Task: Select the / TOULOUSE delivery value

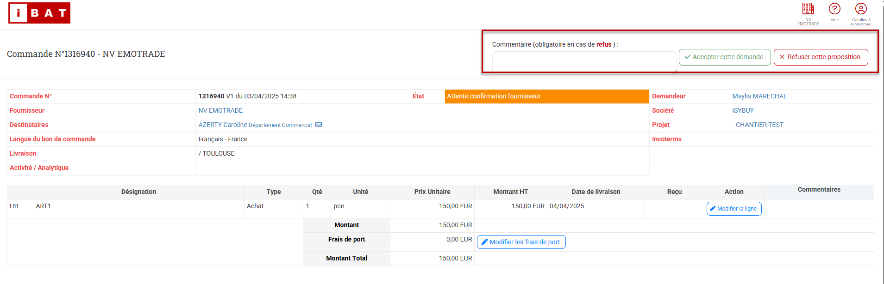Action: [x=216, y=153]
